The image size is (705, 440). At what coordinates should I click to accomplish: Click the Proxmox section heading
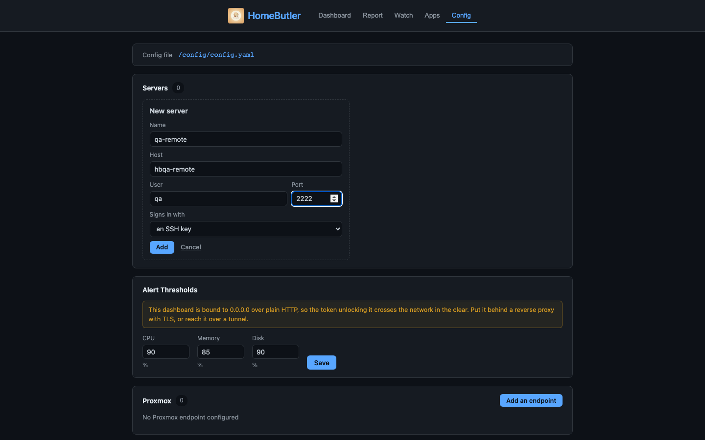coord(157,401)
